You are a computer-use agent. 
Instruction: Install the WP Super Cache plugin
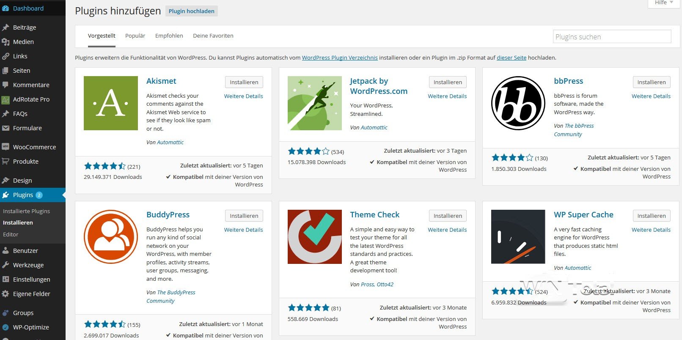pos(652,216)
